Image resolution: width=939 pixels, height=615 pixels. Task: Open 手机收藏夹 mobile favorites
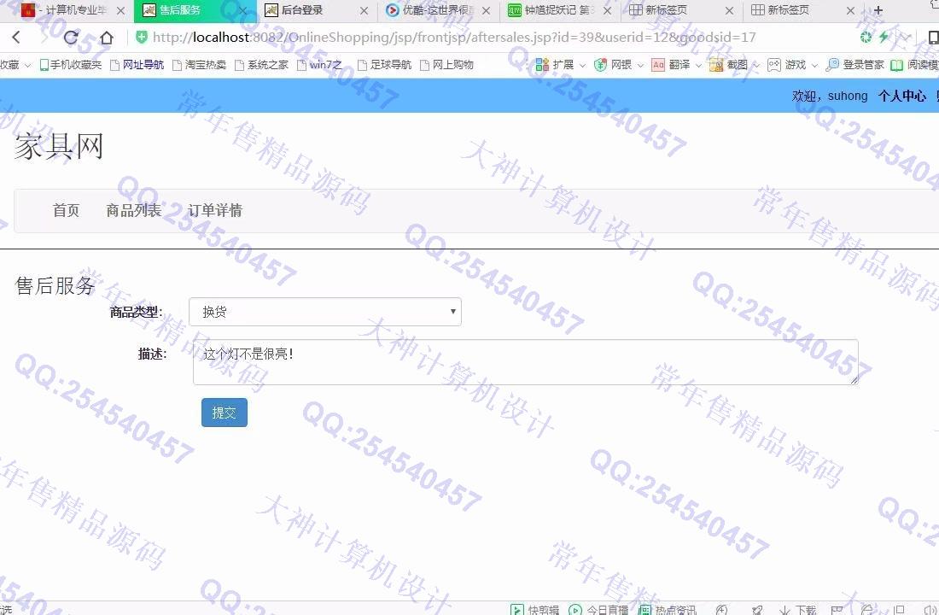tap(71, 65)
